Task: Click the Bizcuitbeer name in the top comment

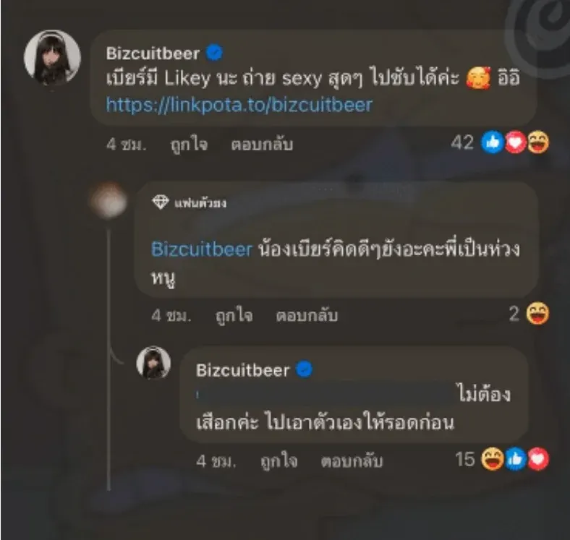Action: tap(153, 53)
